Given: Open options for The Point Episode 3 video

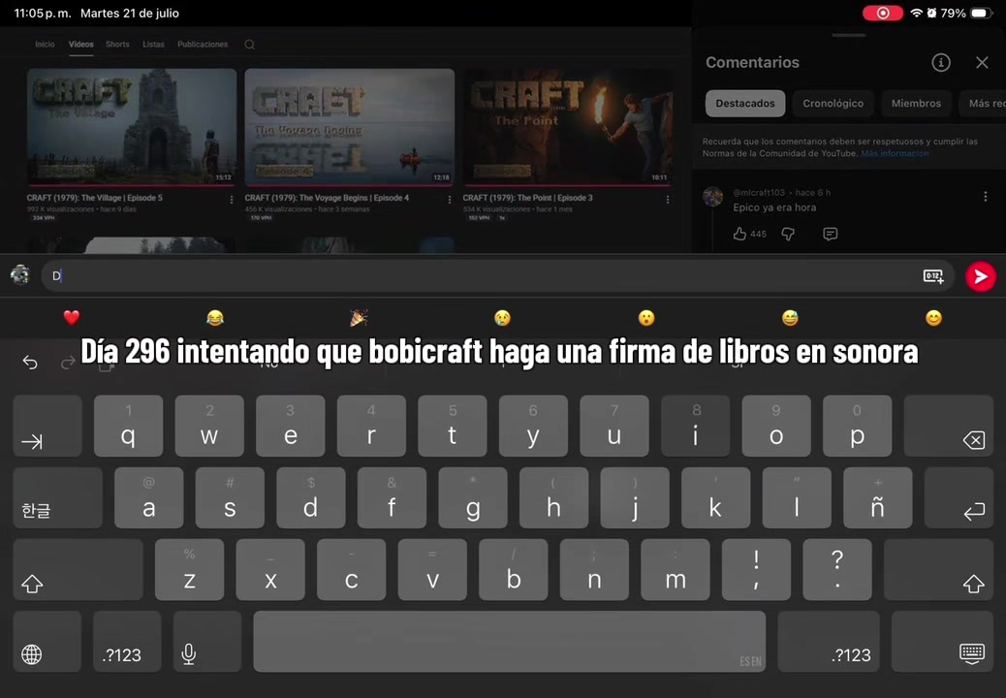Looking at the screenshot, I should pyautogui.click(x=667, y=200).
